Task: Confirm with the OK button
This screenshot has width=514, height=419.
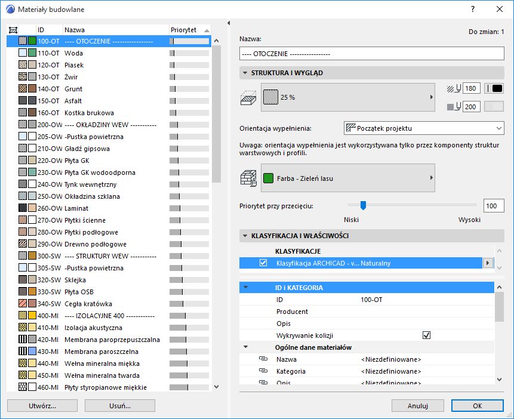Action: click(x=478, y=405)
